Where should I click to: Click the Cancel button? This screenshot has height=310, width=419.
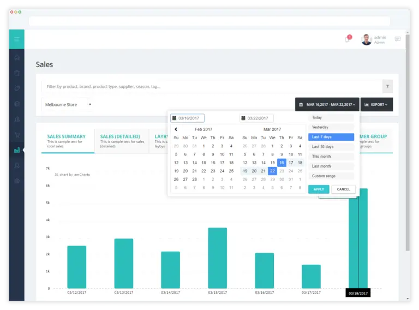pos(343,189)
